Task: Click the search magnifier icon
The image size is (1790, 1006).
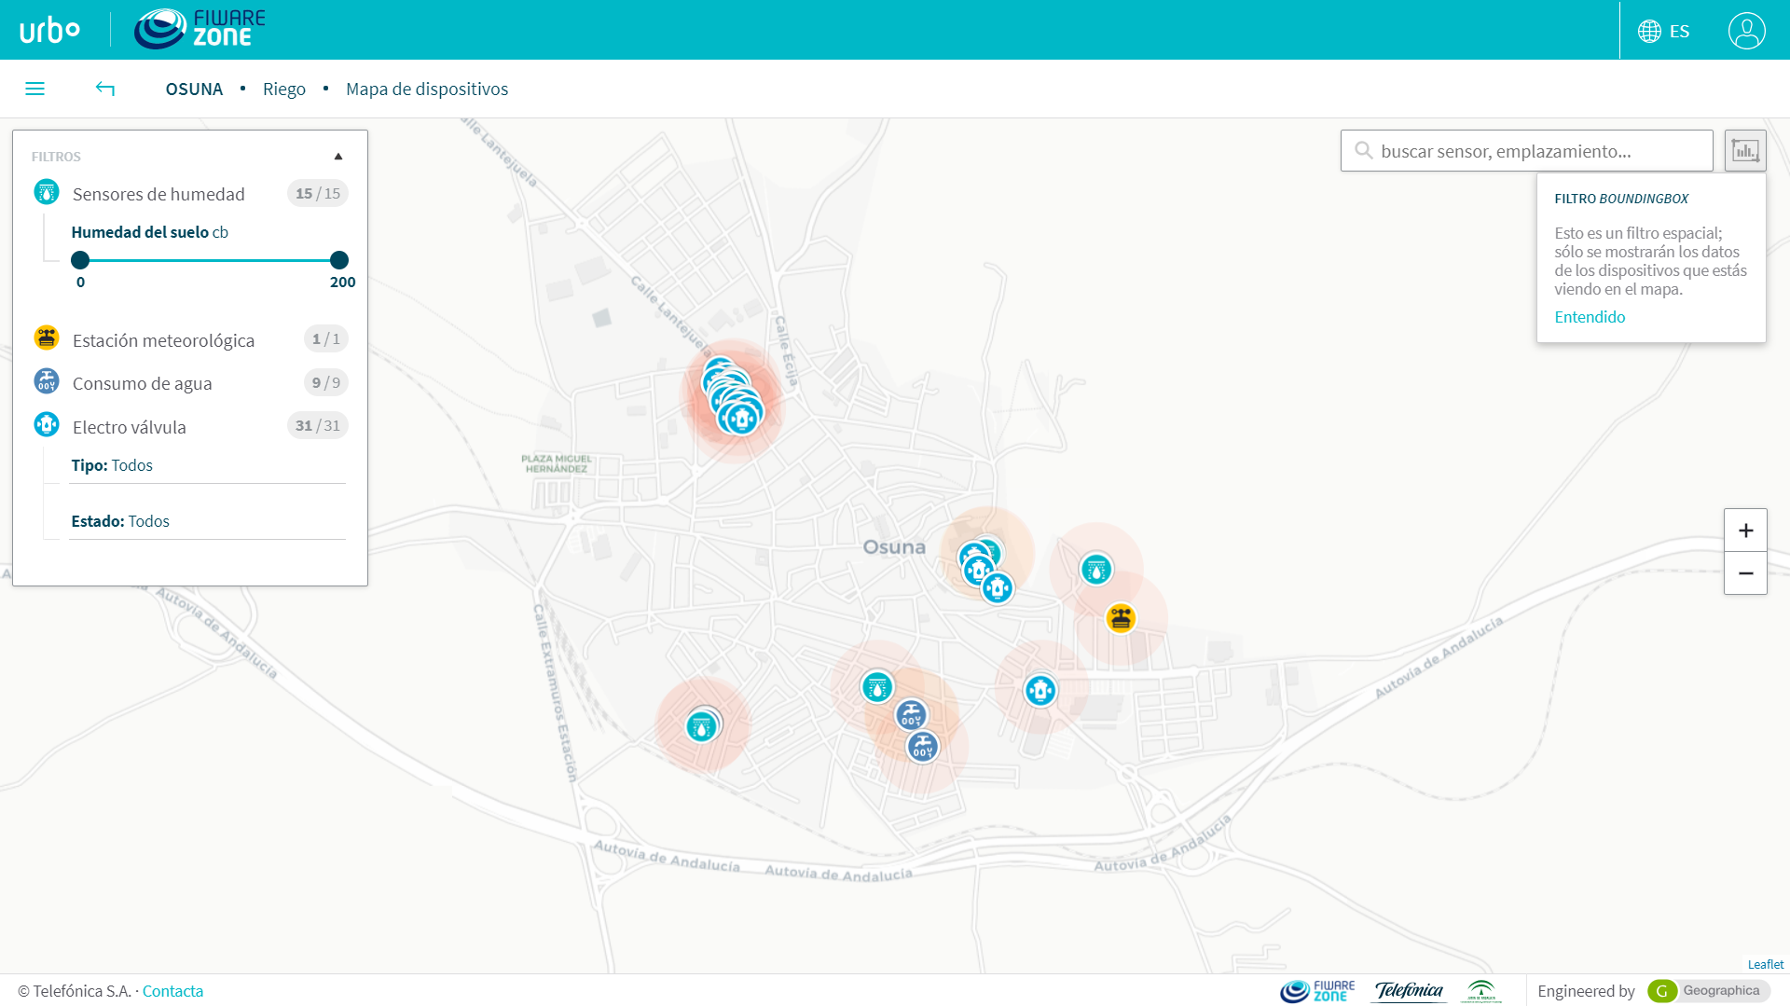Action: [x=1363, y=150]
